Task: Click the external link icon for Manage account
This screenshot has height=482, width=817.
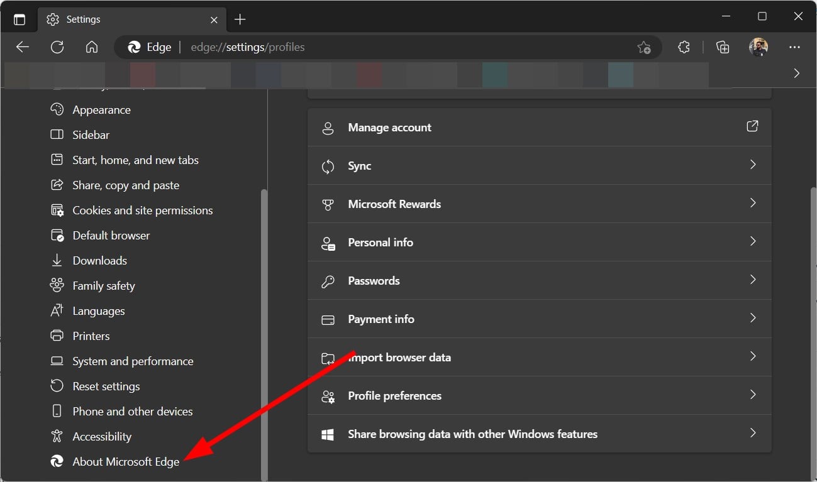Action: (x=752, y=126)
